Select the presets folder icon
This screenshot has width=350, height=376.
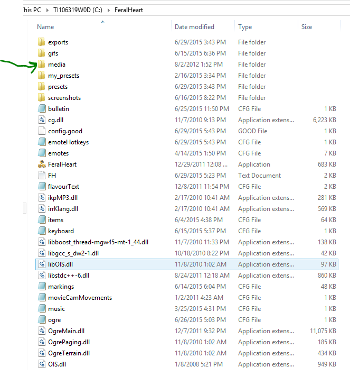41,86
